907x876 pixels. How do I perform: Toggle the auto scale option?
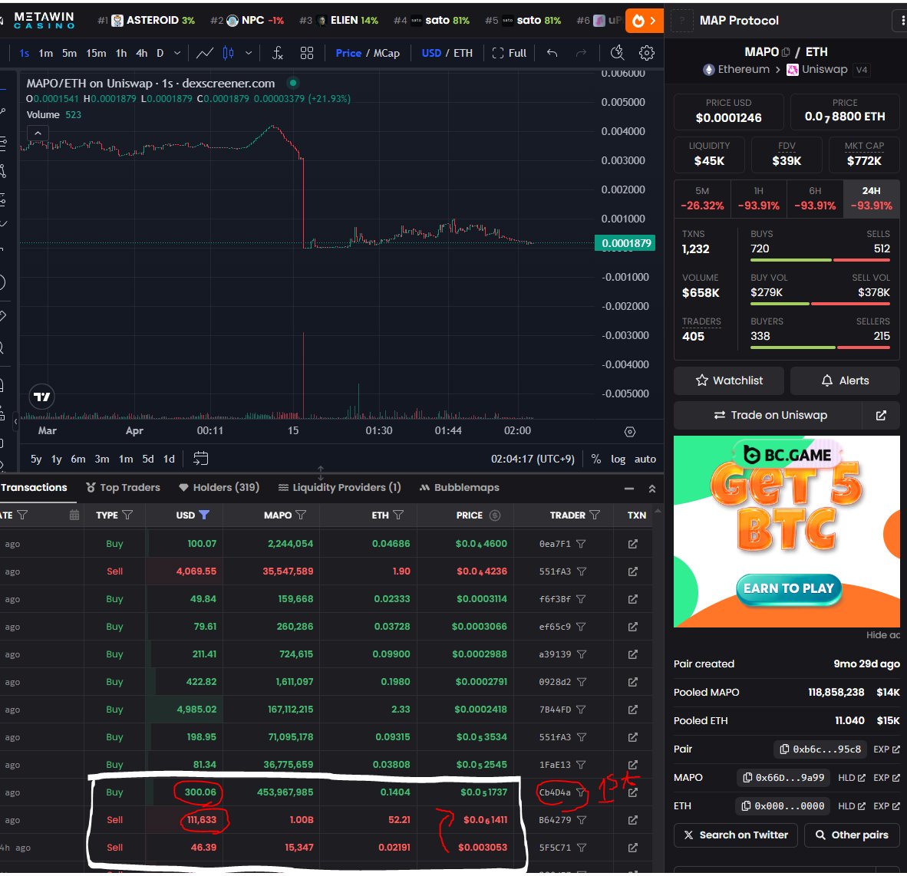[645, 459]
